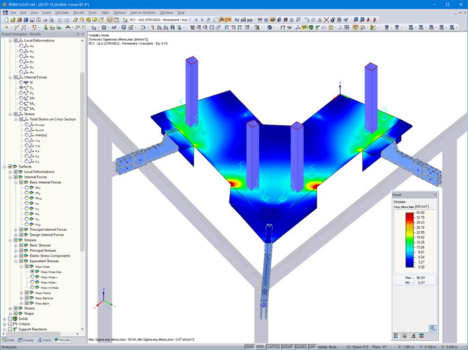Click the Undo arrow icon
The height and width of the screenshot is (350, 468).
pyautogui.click(x=60, y=20)
